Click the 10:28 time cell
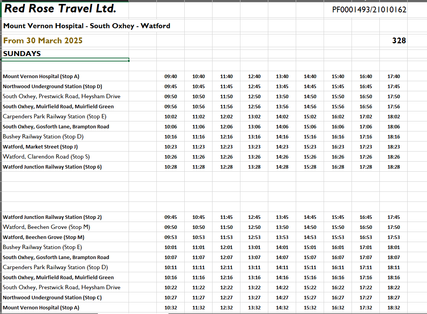Viewport: 427px width, 314px height. click(x=171, y=167)
